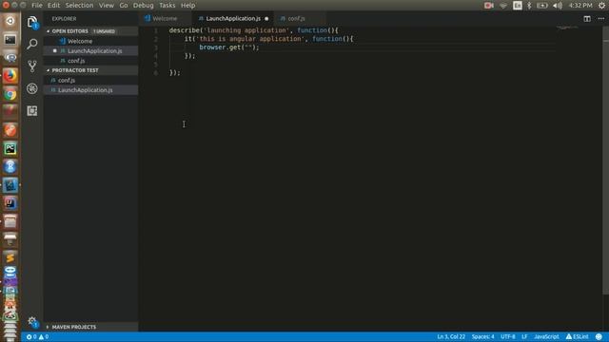Close unsaved LaunchApplication.js tab via dot
The width and height of the screenshot is (609, 342).
point(266,19)
